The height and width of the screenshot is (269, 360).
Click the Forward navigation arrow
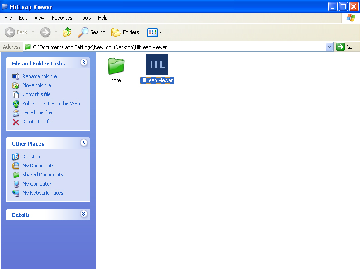45,32
